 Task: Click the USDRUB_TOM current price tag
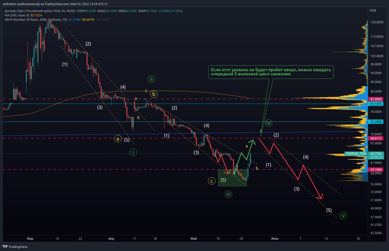pyautogui.click(x=356, y=154)
